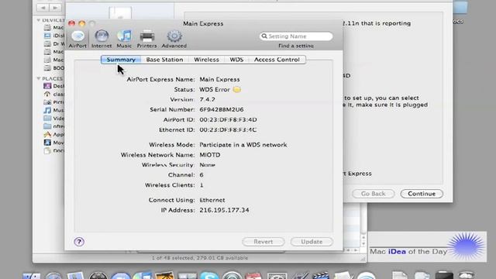The height and width of the screenshot is (279, 496).
Task: Open the Advanced settings gear
Action: (x=174, y=39)
